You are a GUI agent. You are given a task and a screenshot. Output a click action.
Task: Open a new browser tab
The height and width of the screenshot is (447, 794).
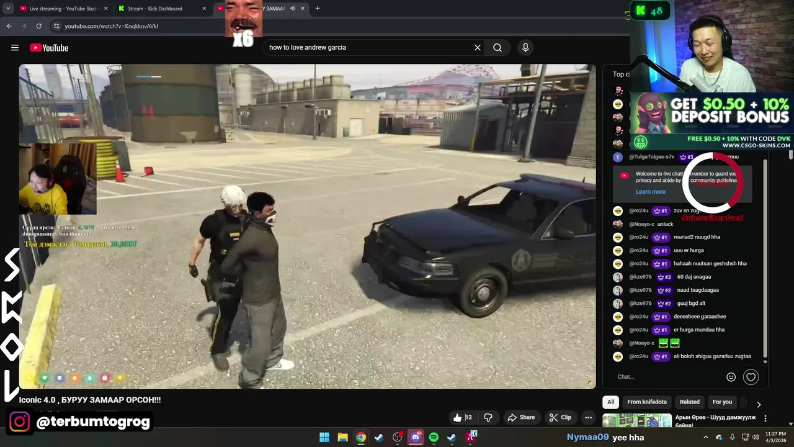point(318,9)
